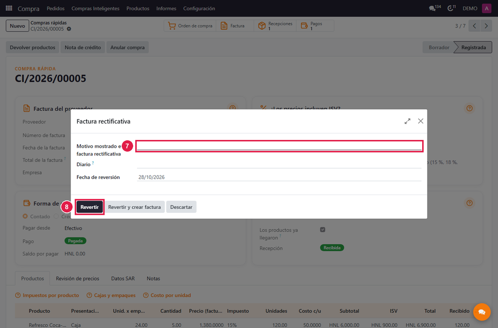This screenshot has height=328, width=498.
Task: Open the Cajas y empaques help link
Action: [111, 295]
